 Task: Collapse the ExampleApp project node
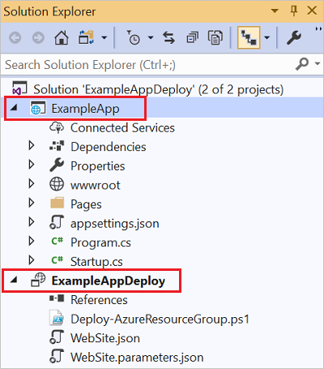coord(14,108)
